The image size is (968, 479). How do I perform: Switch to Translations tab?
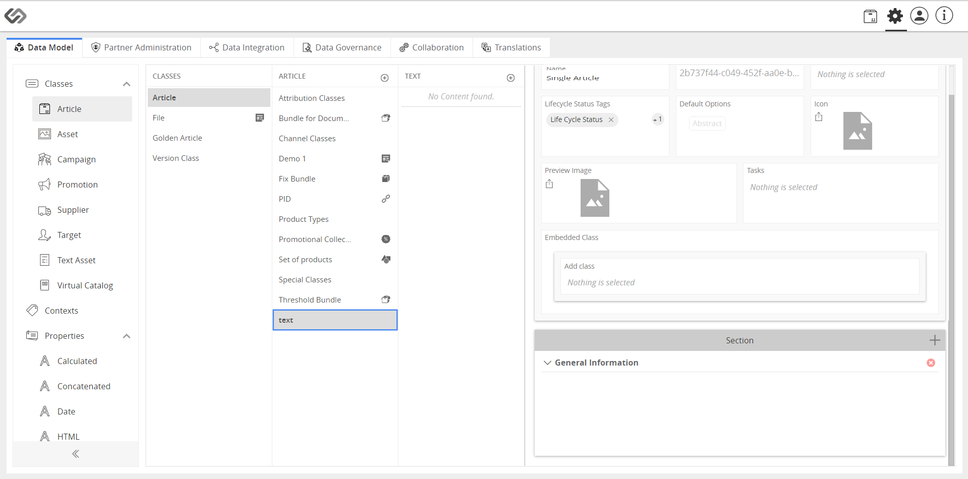pyautogui.click(x=511, y=47)
